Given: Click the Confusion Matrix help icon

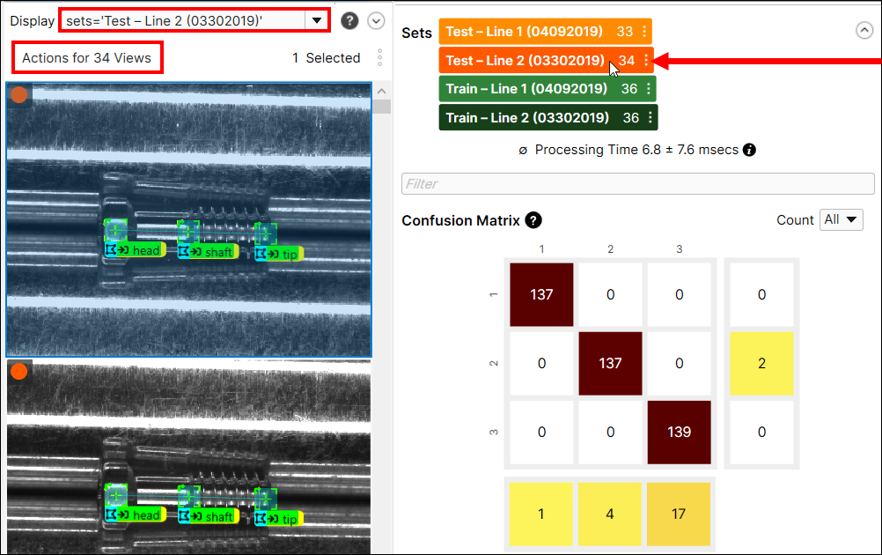Looking at the screenshot, I should (x=533, y=220).
